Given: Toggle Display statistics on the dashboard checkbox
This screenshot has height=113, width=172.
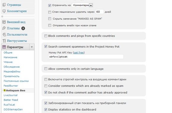Looking at the screenshot, I should pyautogui.click(x=46, y=109).
